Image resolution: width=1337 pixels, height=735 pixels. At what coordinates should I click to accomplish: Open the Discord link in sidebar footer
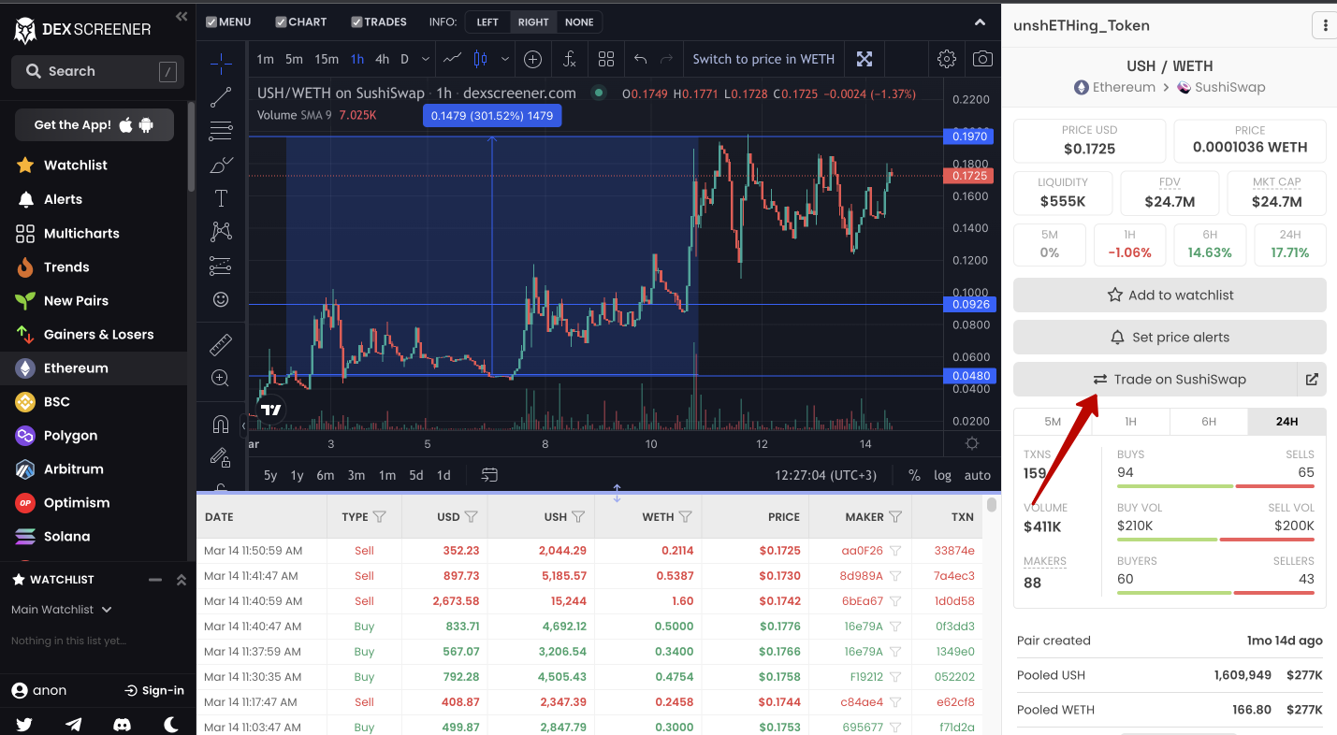click(122, 724)
